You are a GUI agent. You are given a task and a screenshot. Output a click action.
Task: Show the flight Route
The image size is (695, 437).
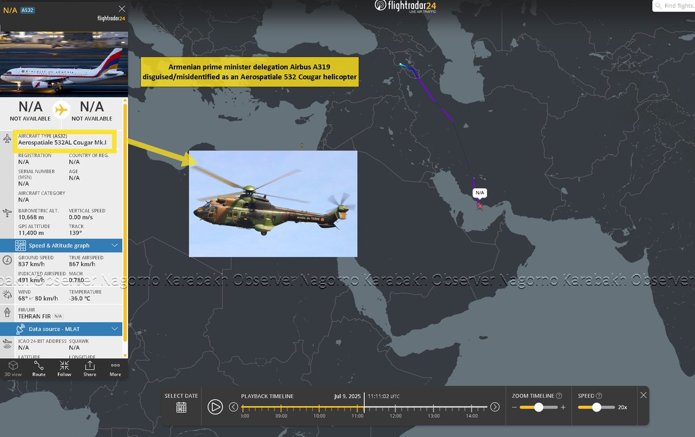[39, 369]
